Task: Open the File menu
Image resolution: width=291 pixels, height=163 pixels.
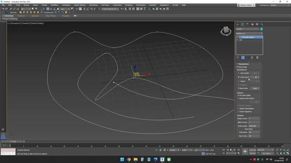Action: coord(3,5)
